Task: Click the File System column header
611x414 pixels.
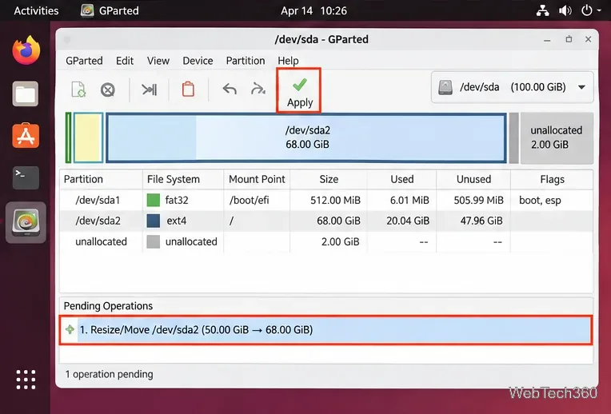Action: coord(183,179)
